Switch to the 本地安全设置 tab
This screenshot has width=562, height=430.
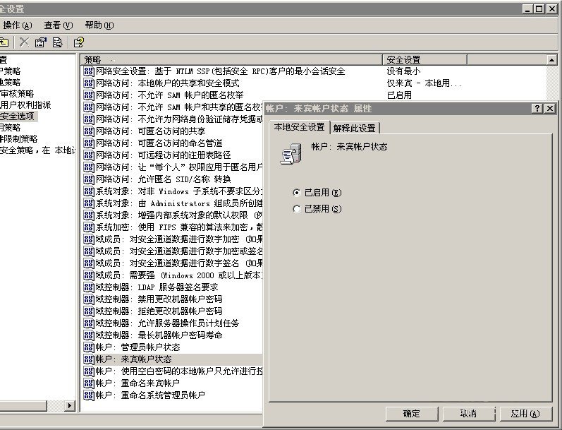[299, 127]
